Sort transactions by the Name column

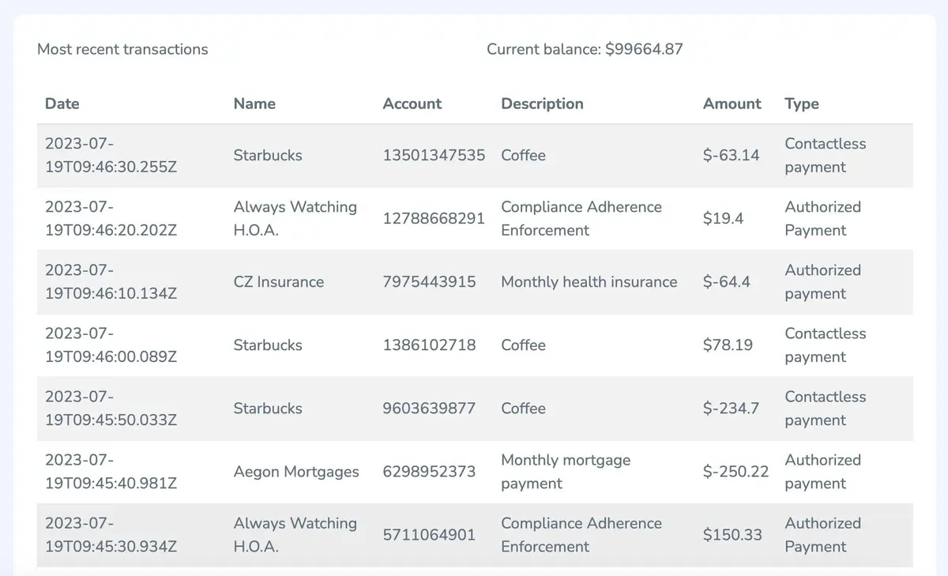pyautogui.click(x=254, y=104)
